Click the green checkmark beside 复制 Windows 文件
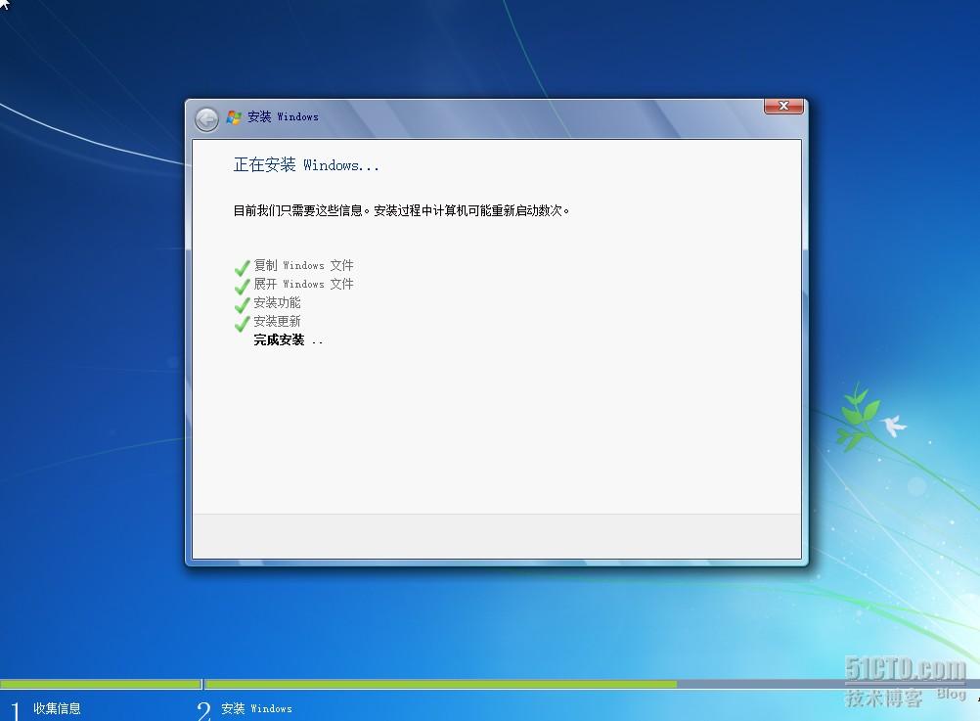980x721 pixels. 242,268
